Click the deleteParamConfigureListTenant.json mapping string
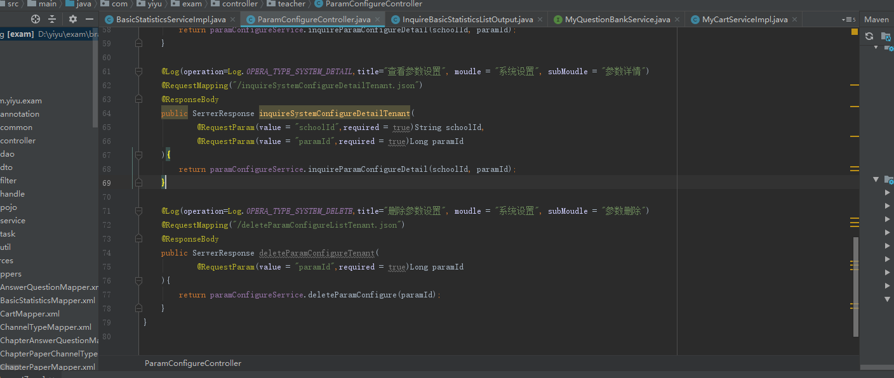The height and width of the screenshot is (378, 894). [318, 225]
